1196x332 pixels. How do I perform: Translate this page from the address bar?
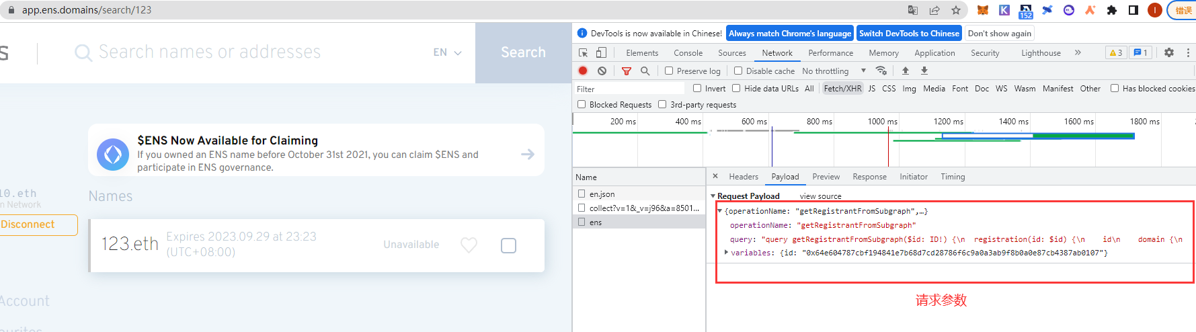pyautogui.click(x=912, y=10)
